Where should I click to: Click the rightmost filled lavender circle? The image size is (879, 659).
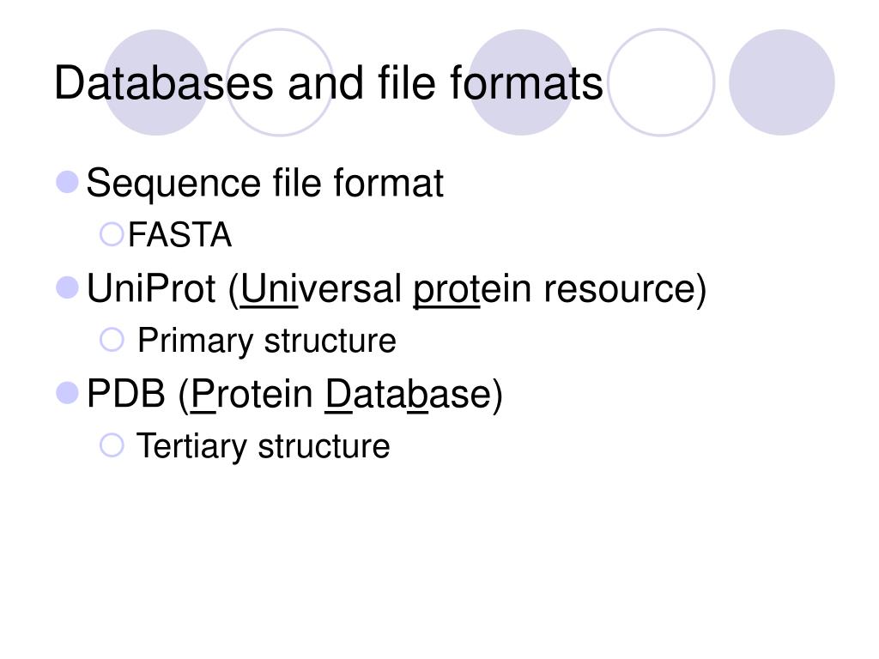click(781, 82)
